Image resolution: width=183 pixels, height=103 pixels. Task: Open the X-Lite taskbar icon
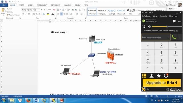pos(53,100)
